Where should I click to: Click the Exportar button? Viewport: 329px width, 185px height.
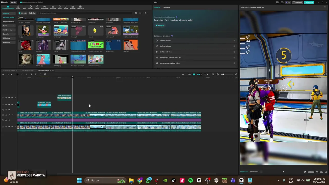coord(309,2)
